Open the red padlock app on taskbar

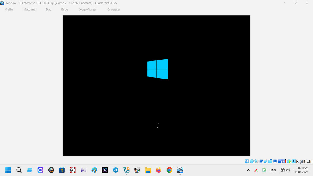(73, 170)
